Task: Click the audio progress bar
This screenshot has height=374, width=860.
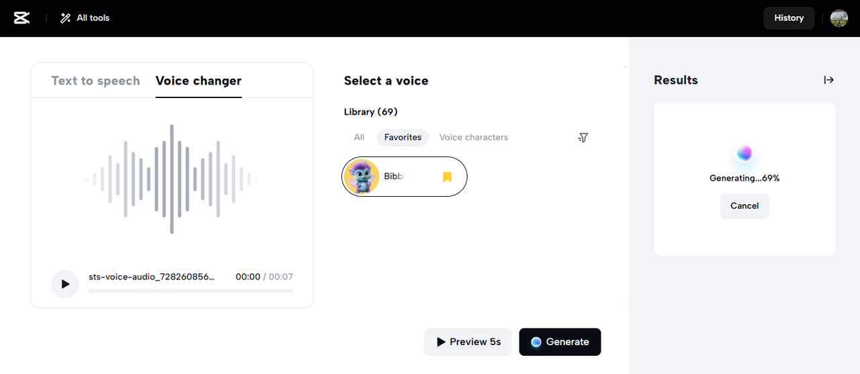Action: tap(191, 291)
